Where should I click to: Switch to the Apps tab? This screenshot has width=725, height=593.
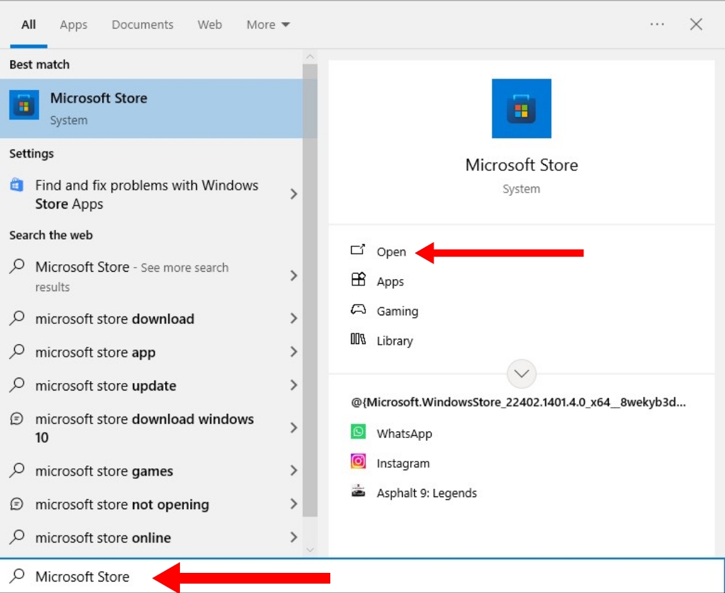coord(74,25)
